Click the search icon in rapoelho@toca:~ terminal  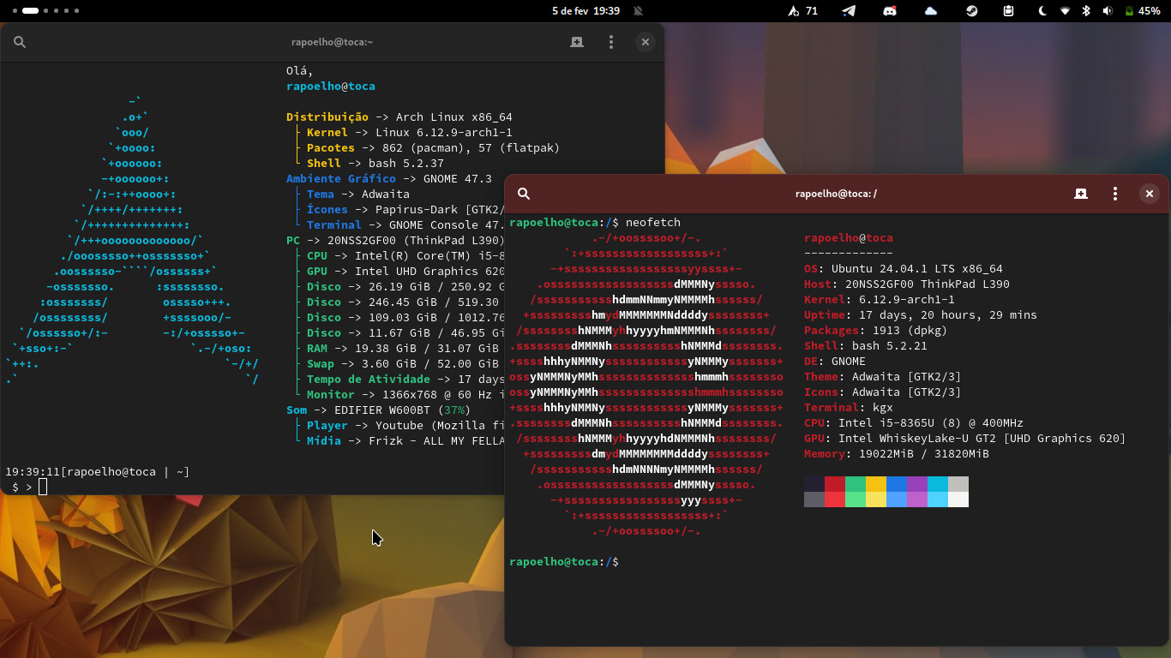coord(20,42)
